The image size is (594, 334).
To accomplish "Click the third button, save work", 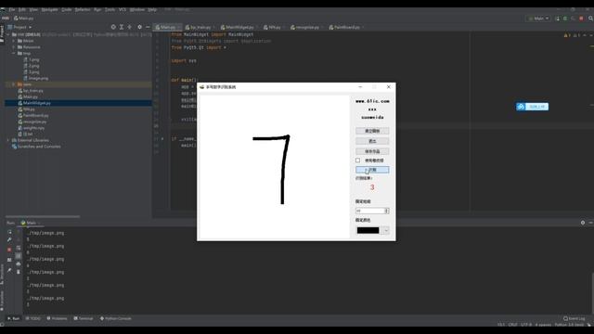I will coord(372,151).
